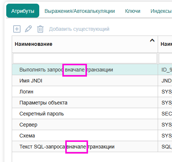Image resolution: width=172 pixels, height=162 pixels.
Task: Select row Текст SQL-запроса вначале транзакции
Action: [85, 147]
